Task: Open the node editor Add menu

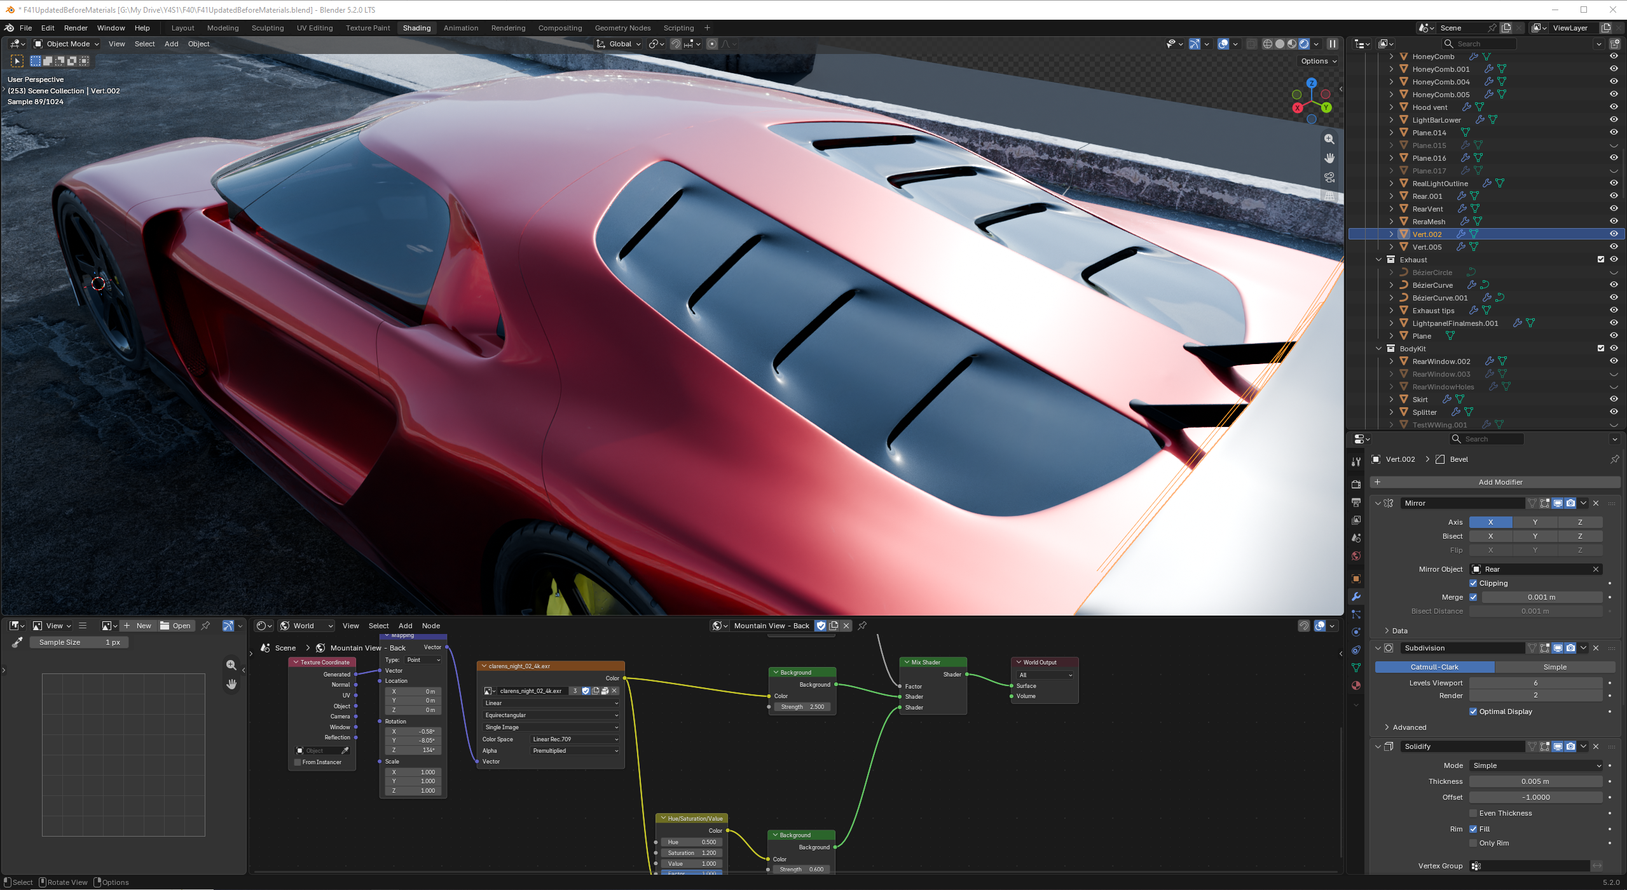Action: (x=405, y=626)
